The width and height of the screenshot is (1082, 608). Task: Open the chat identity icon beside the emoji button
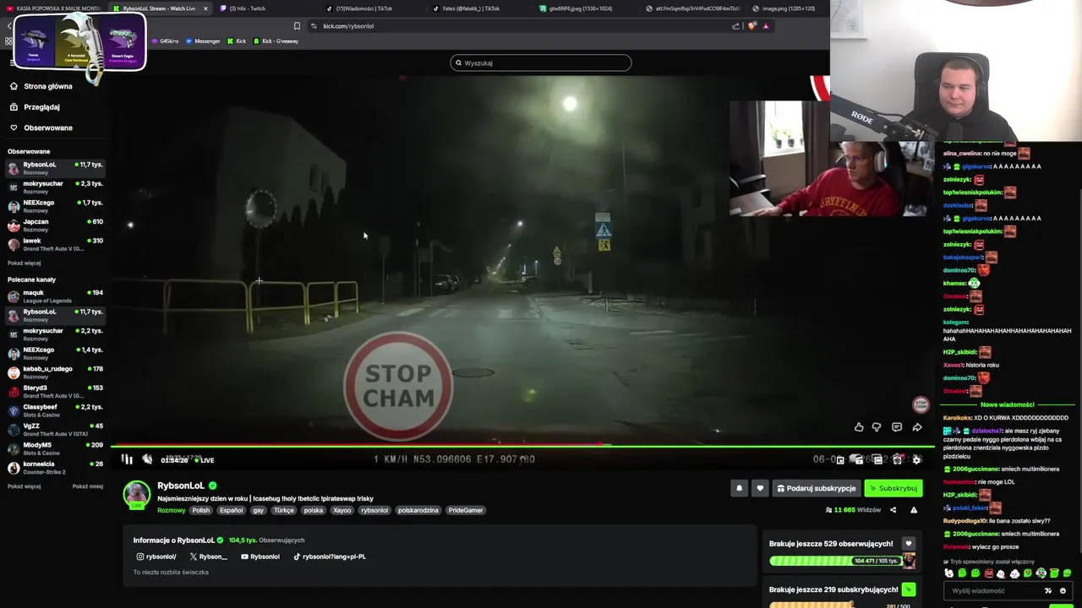[x=1048, y=591]
